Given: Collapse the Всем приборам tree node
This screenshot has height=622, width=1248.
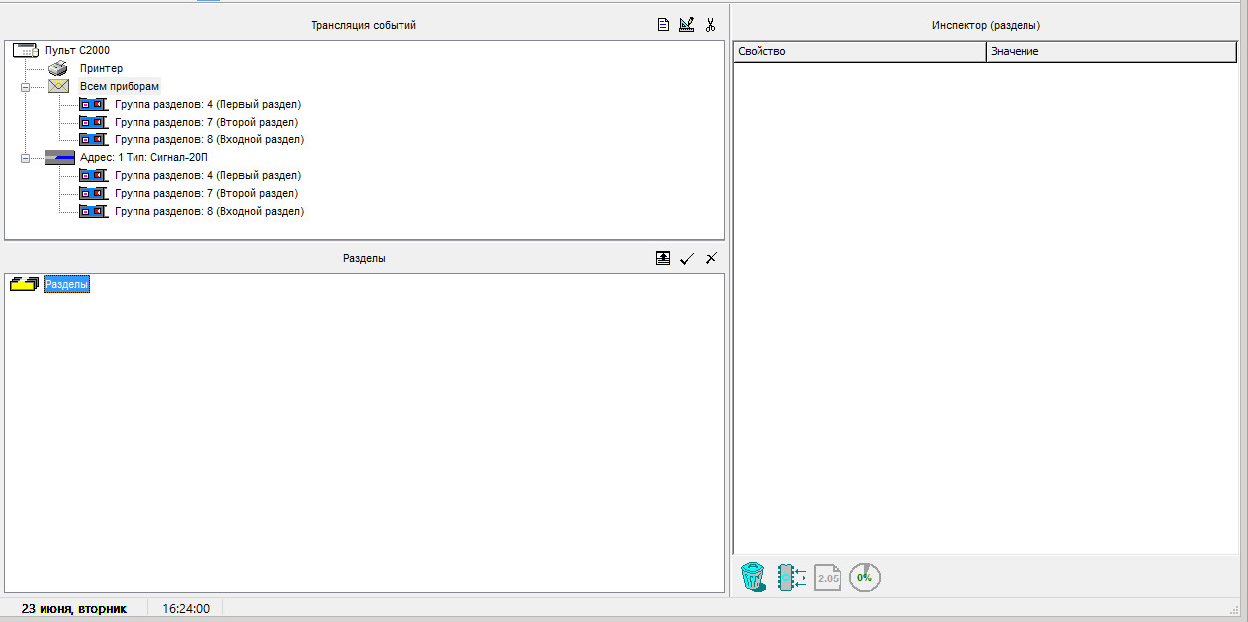Looking at the screenshot, I should (26, 87).
